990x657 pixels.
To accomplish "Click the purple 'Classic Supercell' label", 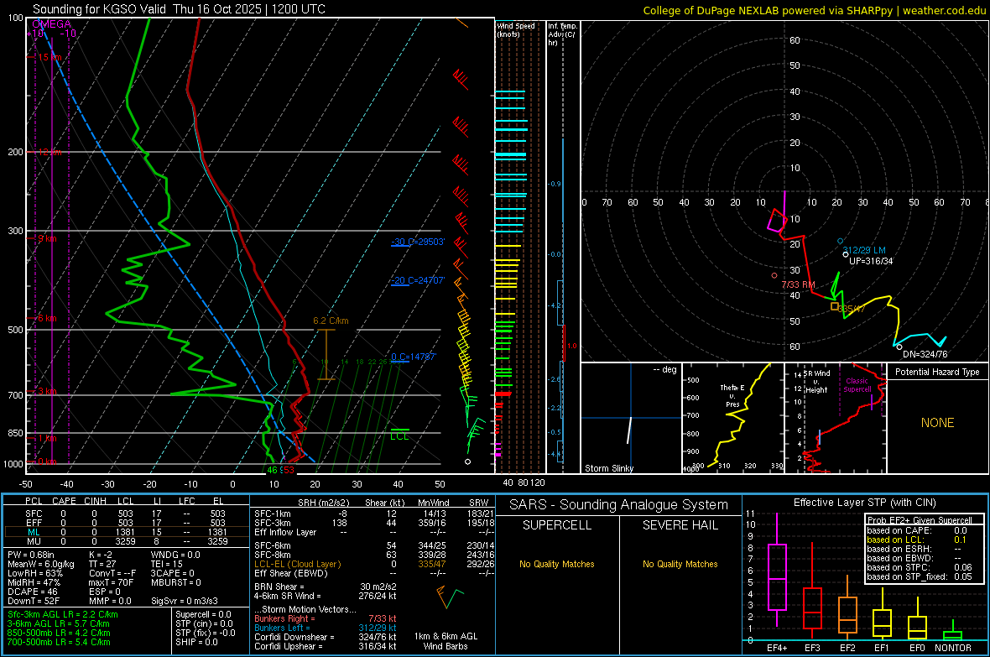I will click(x=857, y=385).
